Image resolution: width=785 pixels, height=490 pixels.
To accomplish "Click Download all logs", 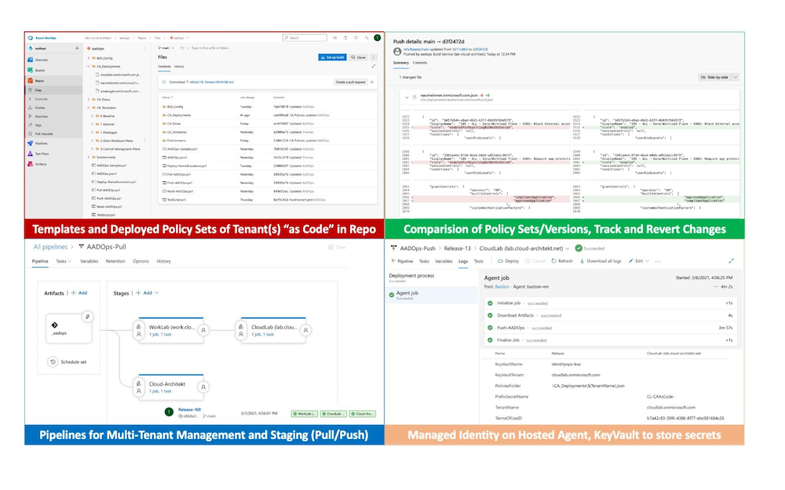I will pyautogui.click(x=601, y=261).
